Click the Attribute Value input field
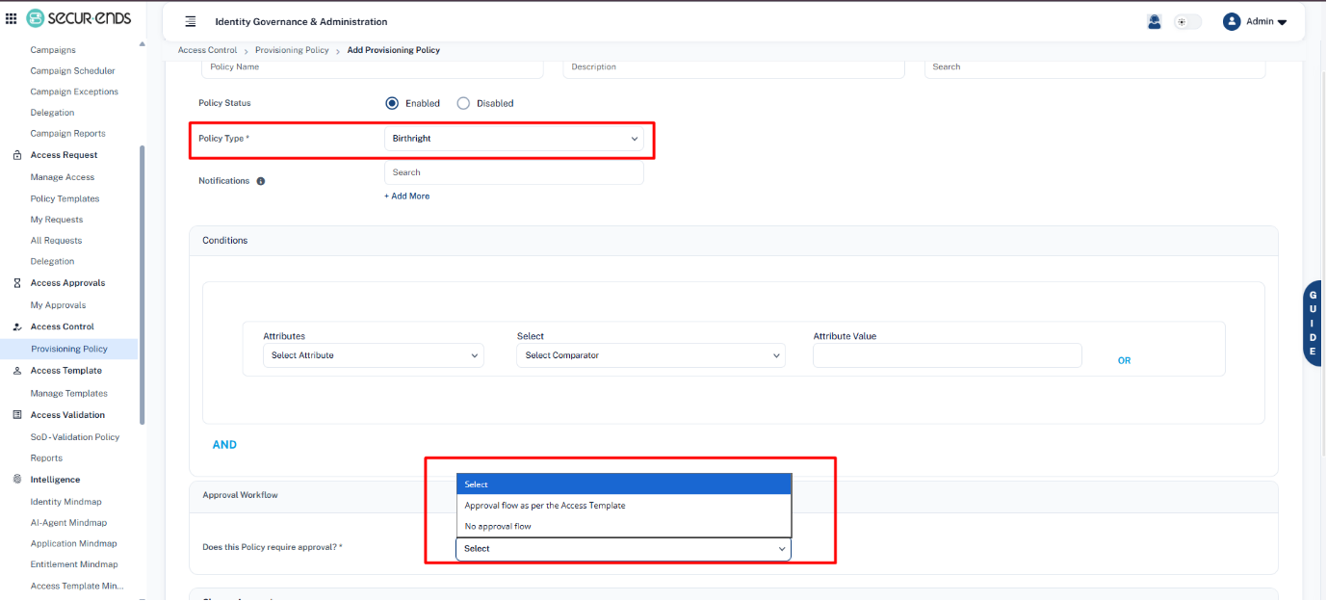 [x=948, y=355]
